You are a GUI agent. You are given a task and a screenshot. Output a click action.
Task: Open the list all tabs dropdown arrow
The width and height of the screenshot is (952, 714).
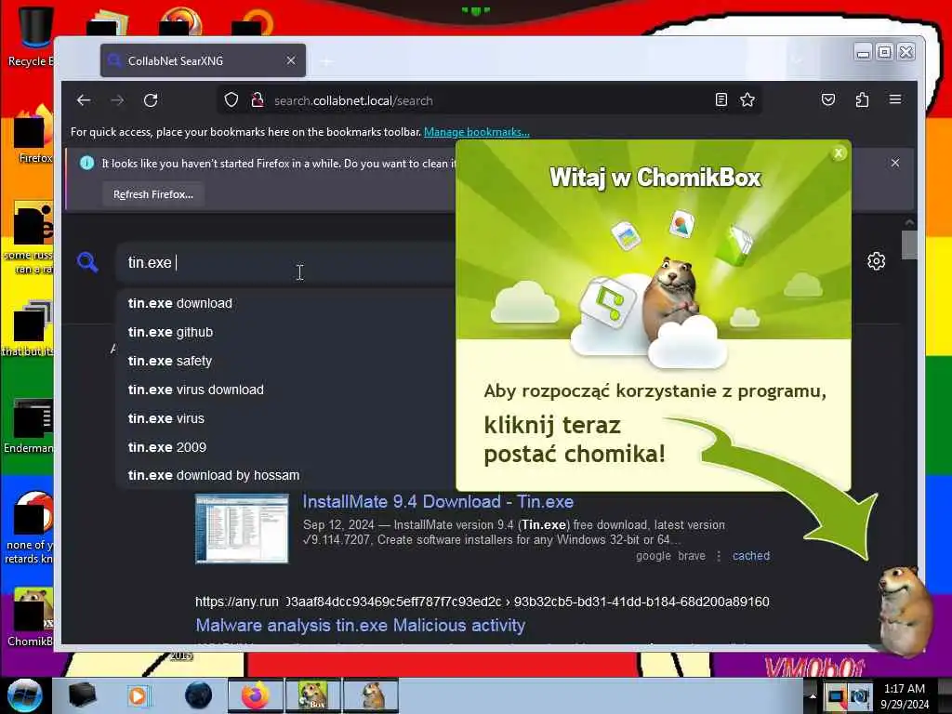coord(797,60)
